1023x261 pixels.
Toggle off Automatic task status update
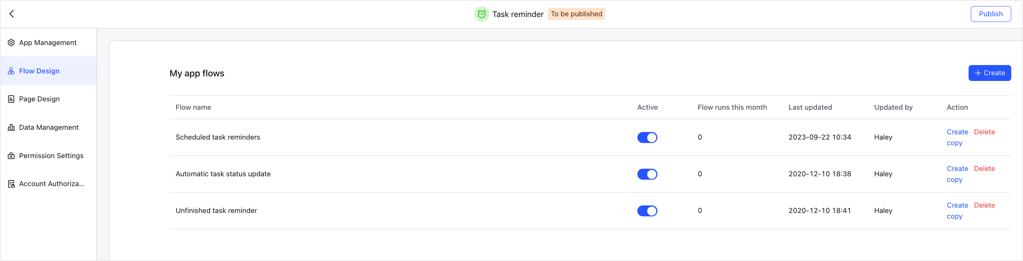click(647, 174)
